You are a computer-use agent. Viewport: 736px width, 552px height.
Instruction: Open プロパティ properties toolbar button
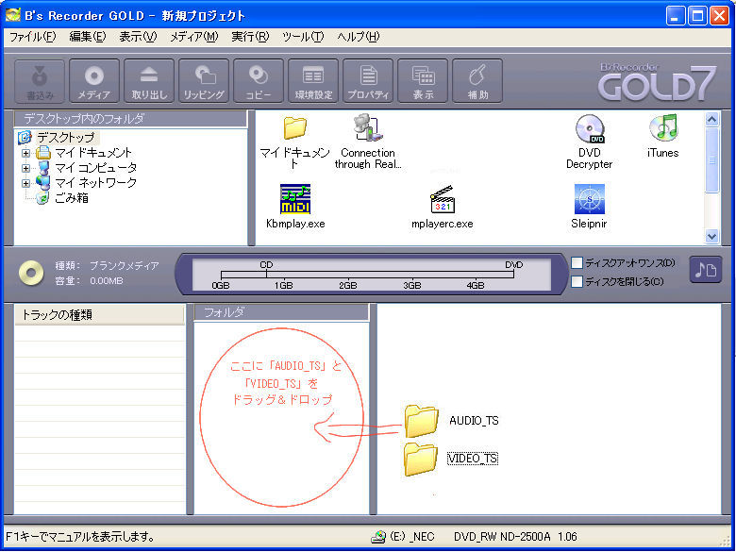click(368, 81)
